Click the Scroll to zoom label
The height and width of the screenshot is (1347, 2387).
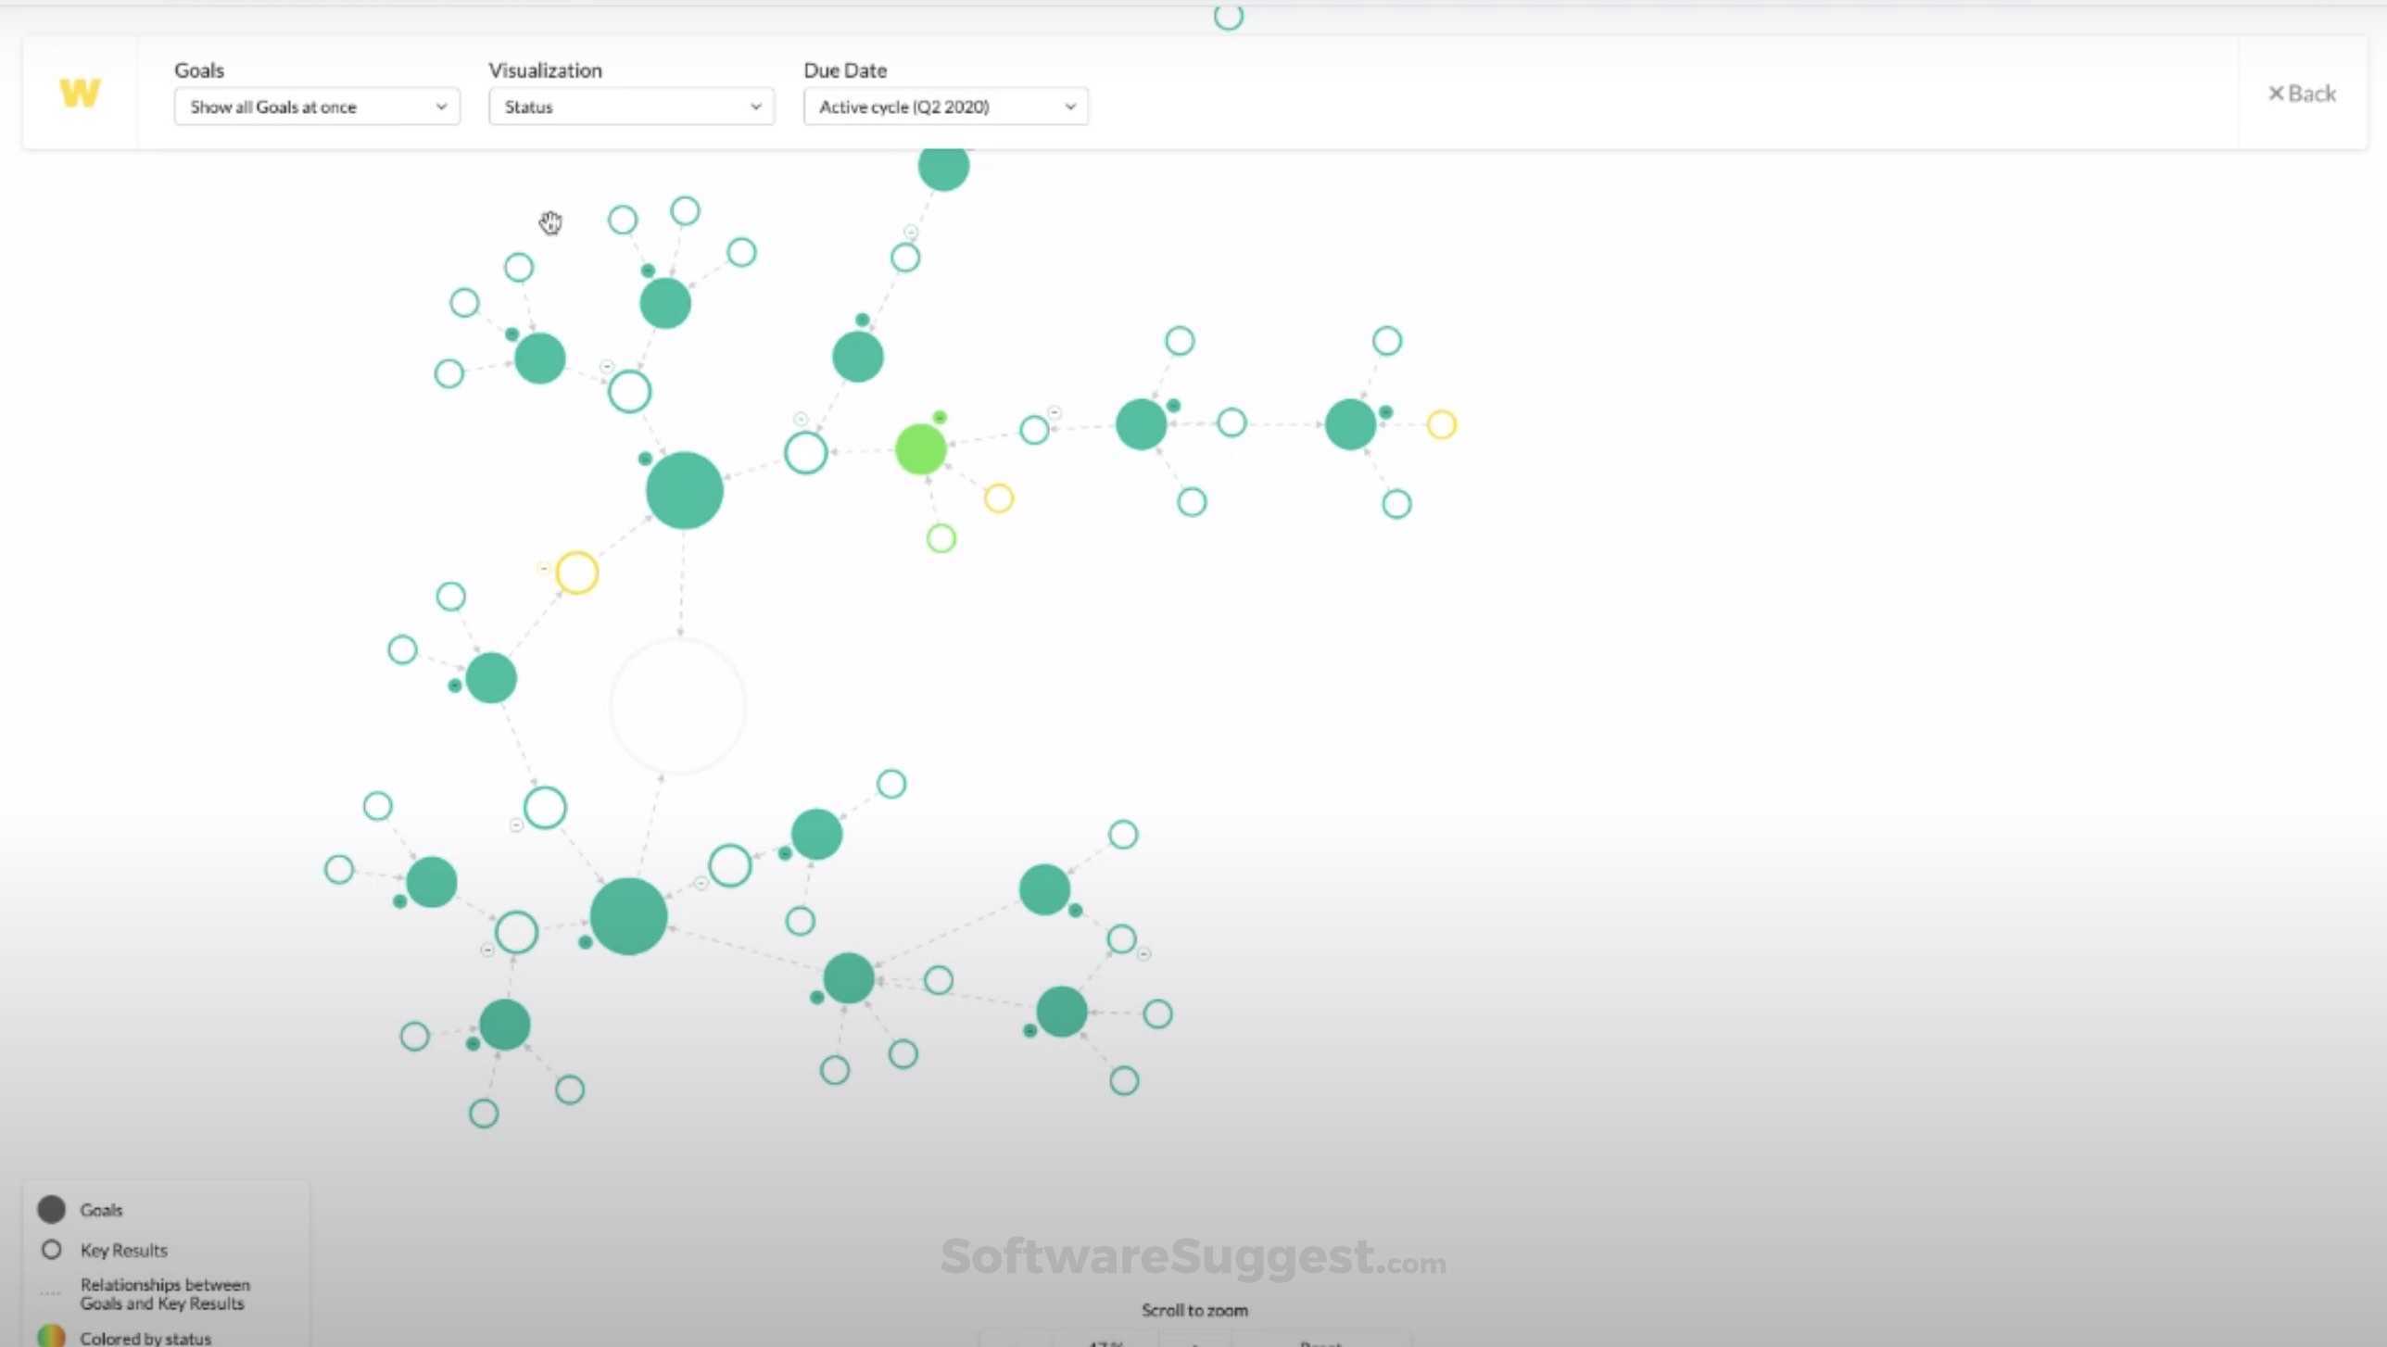coord(1193,1310)
